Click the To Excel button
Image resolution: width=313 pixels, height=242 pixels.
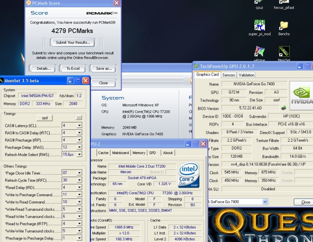[73, 69]
